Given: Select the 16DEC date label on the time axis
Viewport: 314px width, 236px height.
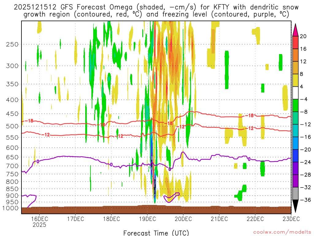Looking at the screenshot, I should (39, 219).
